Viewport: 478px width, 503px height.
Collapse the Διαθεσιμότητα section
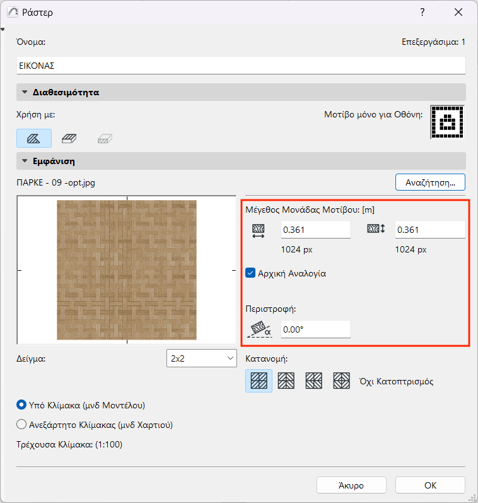(25, 92)
